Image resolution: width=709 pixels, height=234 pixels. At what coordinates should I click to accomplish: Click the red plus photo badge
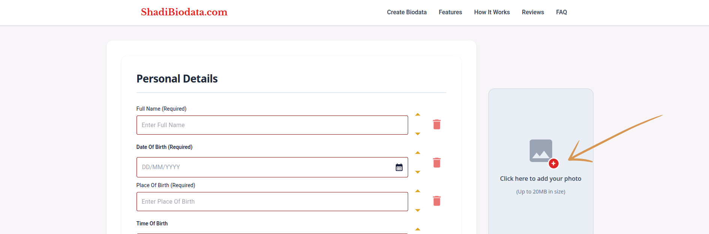tap(553, 163)
